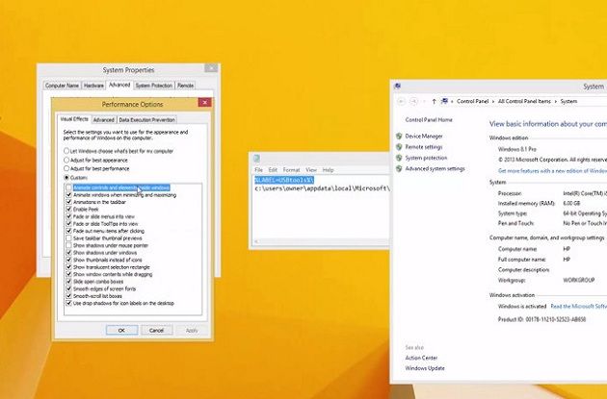Expand the Control Panel breadcrumb arrow
The width and height of the screenshot is (607, 399).
point(493,101)
